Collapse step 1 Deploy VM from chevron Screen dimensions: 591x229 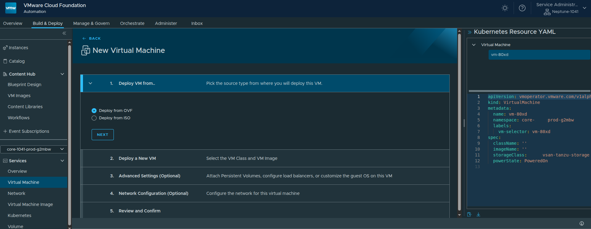90,83
